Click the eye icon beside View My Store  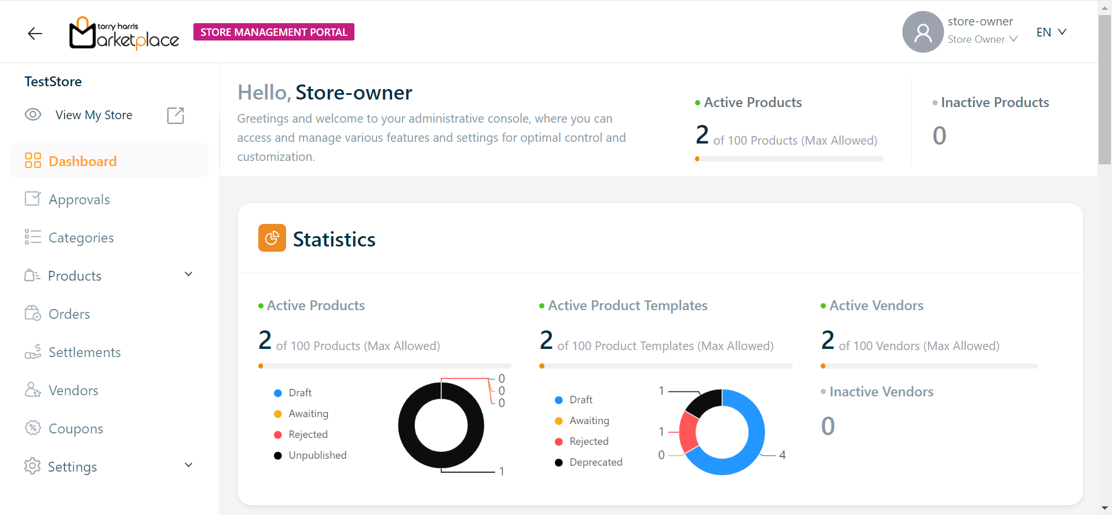coord(33,115)
